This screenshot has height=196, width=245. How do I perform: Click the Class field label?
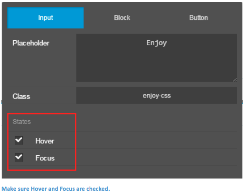21,97
